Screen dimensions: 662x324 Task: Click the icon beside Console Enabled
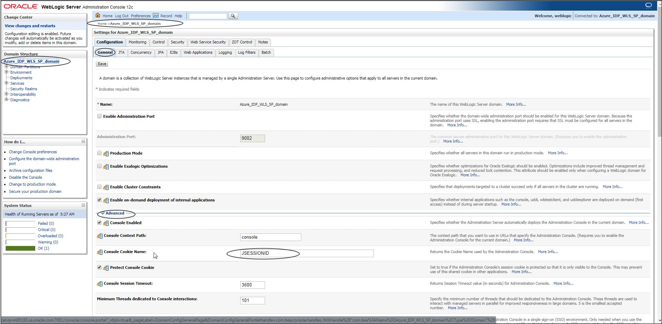tap(106, 223)
